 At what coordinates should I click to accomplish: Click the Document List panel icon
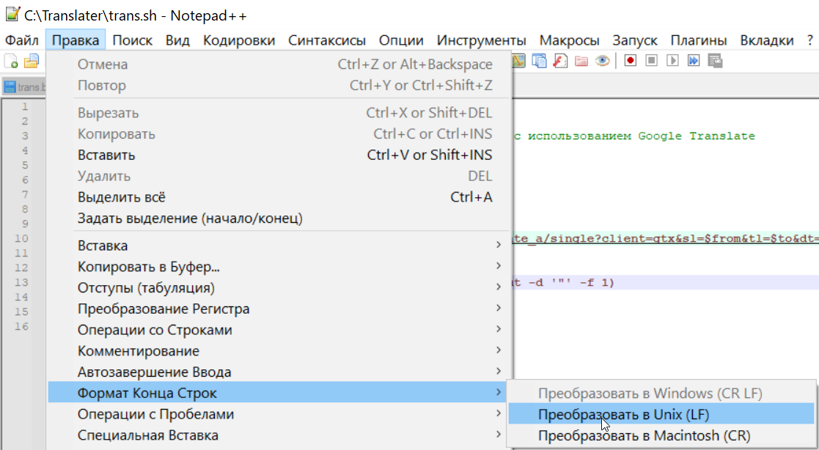[538, 61]
